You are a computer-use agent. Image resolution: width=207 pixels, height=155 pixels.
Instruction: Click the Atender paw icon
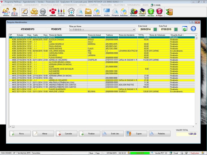(71, 12)
